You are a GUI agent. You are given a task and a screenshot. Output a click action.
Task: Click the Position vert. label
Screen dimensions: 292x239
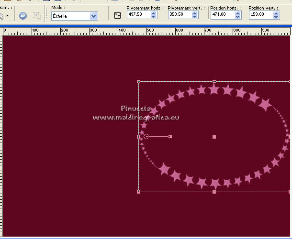coord(263,8)
